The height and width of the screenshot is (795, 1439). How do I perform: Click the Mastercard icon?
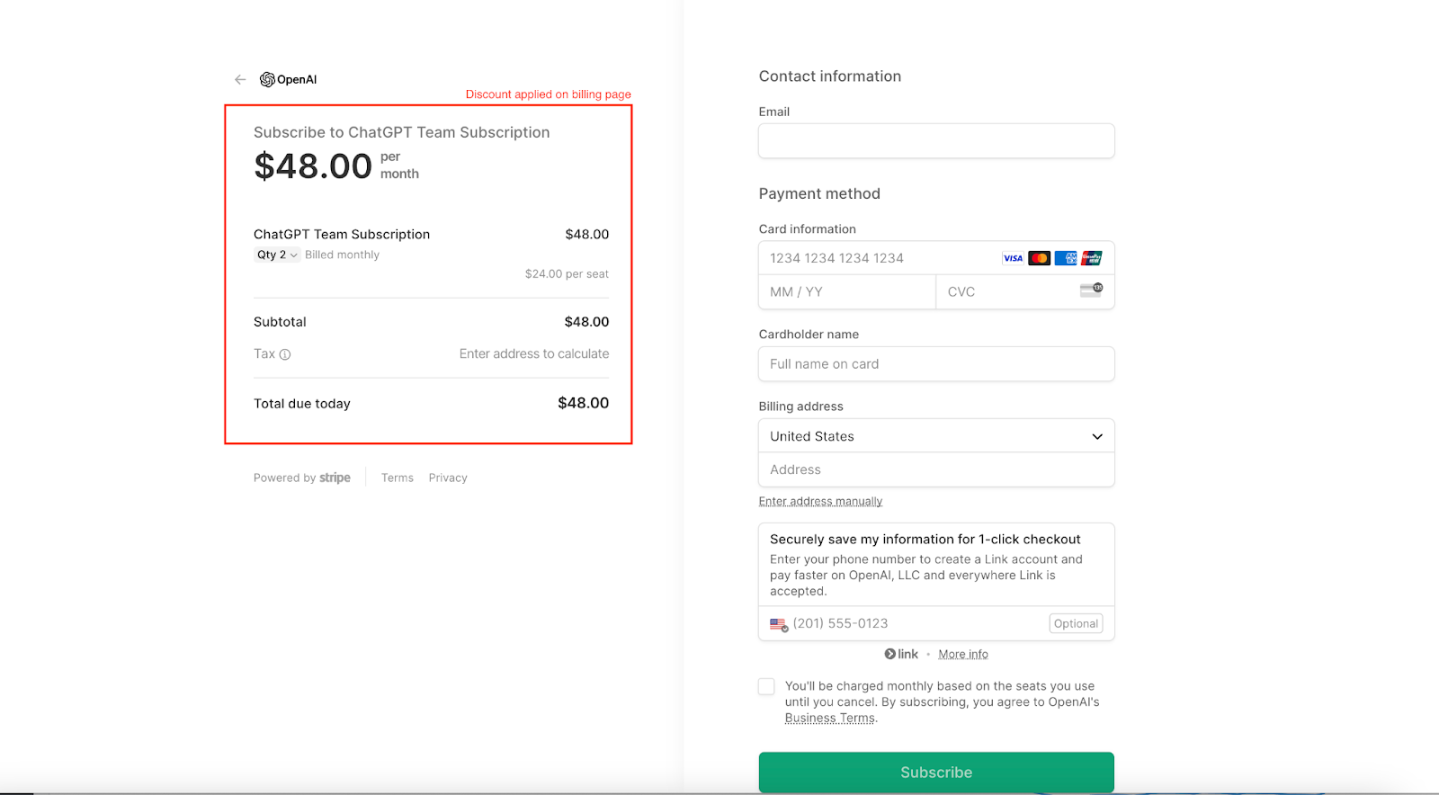1039,258
